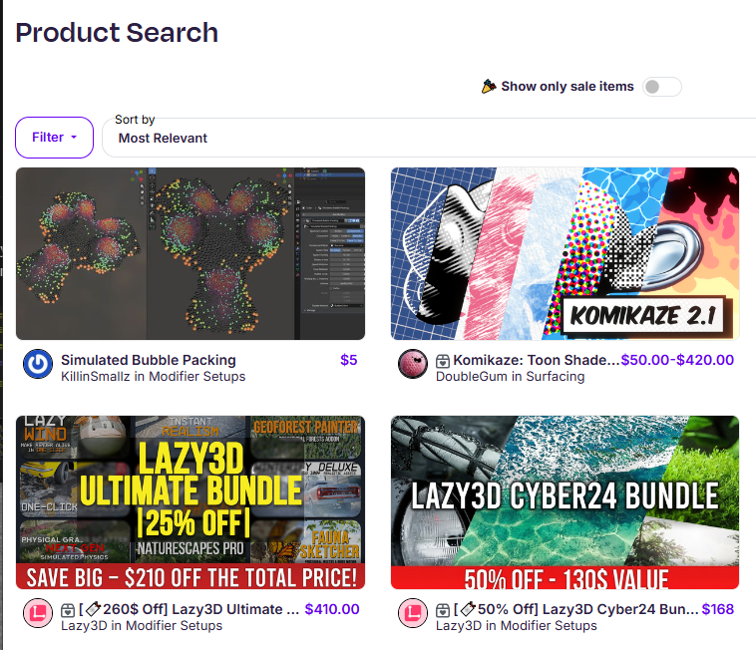This screenshot has width=756, height=650.
Task: Click the party popper sale icon
Action: [489, 87]
